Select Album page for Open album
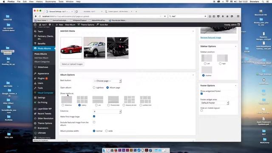 [x=108, y=88]
